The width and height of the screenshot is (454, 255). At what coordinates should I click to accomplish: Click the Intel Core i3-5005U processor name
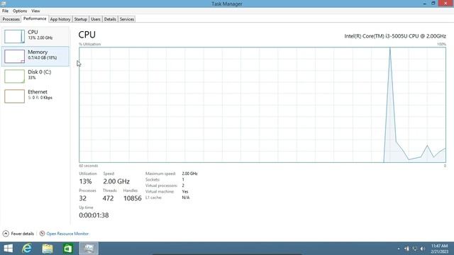(395, 36)
